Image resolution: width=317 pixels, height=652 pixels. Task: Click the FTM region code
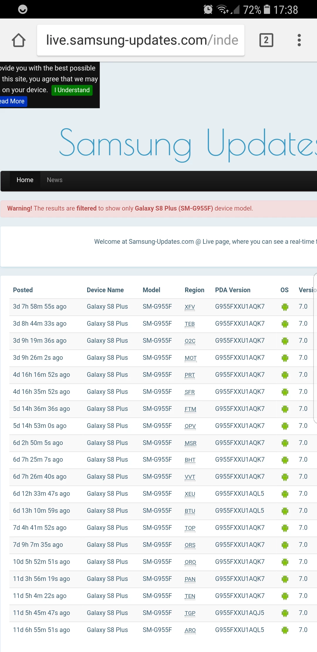pos(190,409)
